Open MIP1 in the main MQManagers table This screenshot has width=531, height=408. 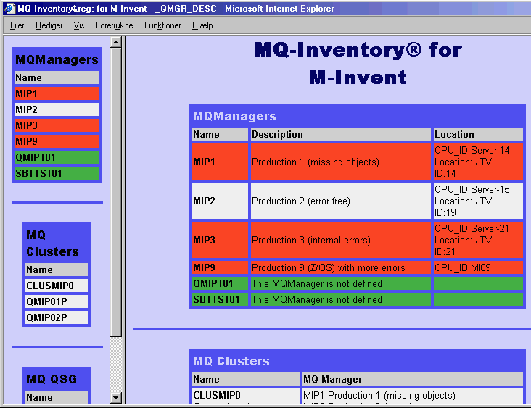pyautogui.click(x=220, y=162)
